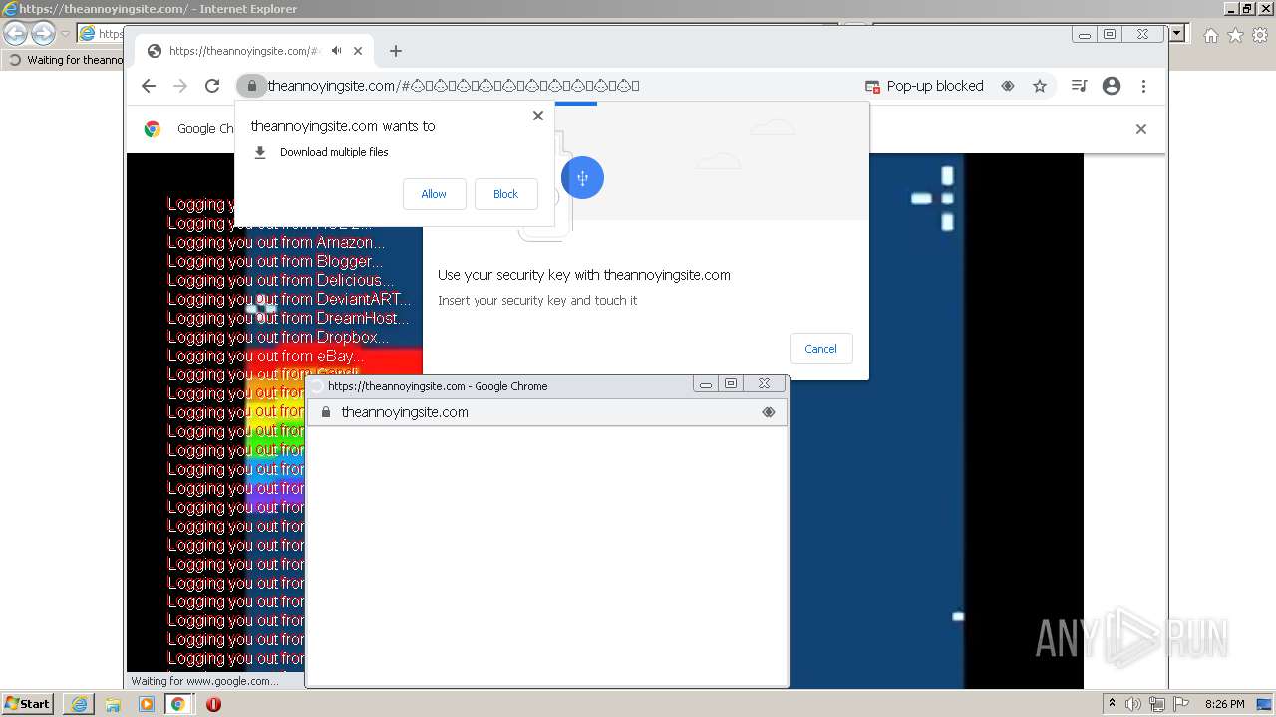Dismiss the Google Chrome infobar with X
Image resolution: width=1276 pixels, height=717 pixels.
(1141, 129)
